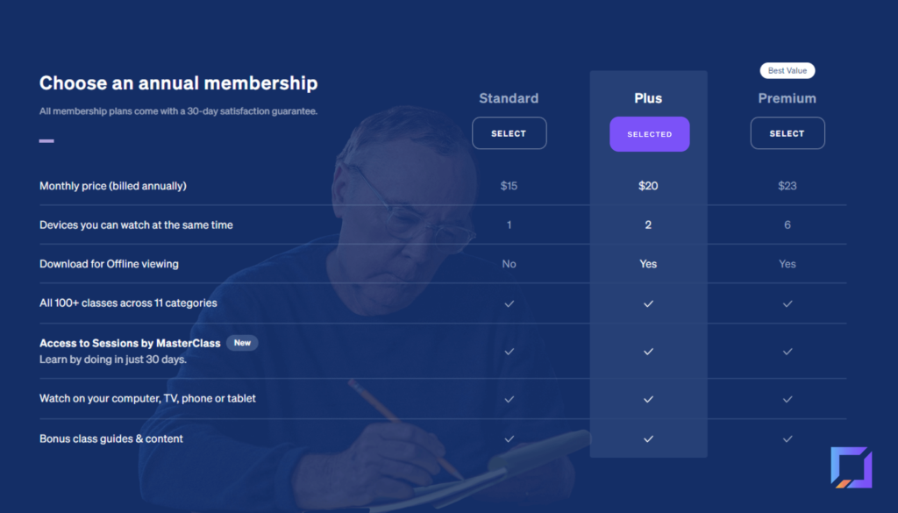The height and width of the screenshot is (513, 898).
Task: Click Premium checkmark for Watch on your computer row
Action: coord(788,399)
